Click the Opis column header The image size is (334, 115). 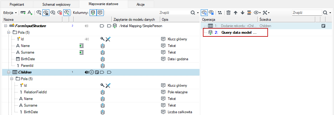pyautogui.click(x=180, y=20)
